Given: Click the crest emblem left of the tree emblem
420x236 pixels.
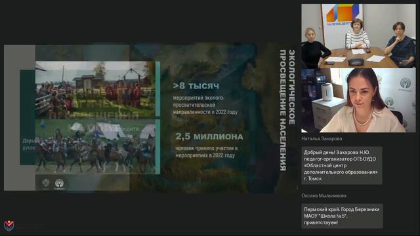Looking at the screenshot, I should [46, 184].
